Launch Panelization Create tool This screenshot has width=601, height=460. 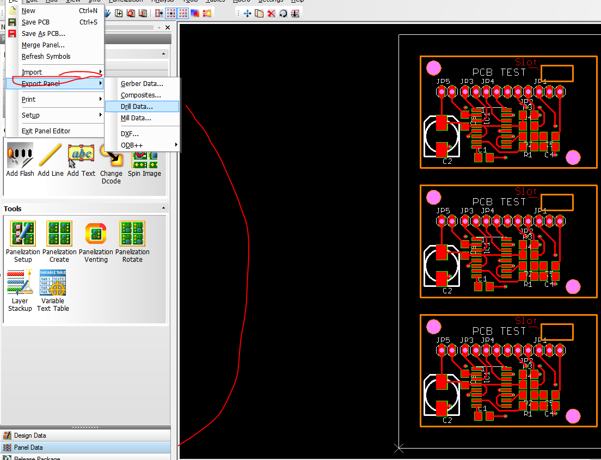pyautogui.click(x=59, y=242)
